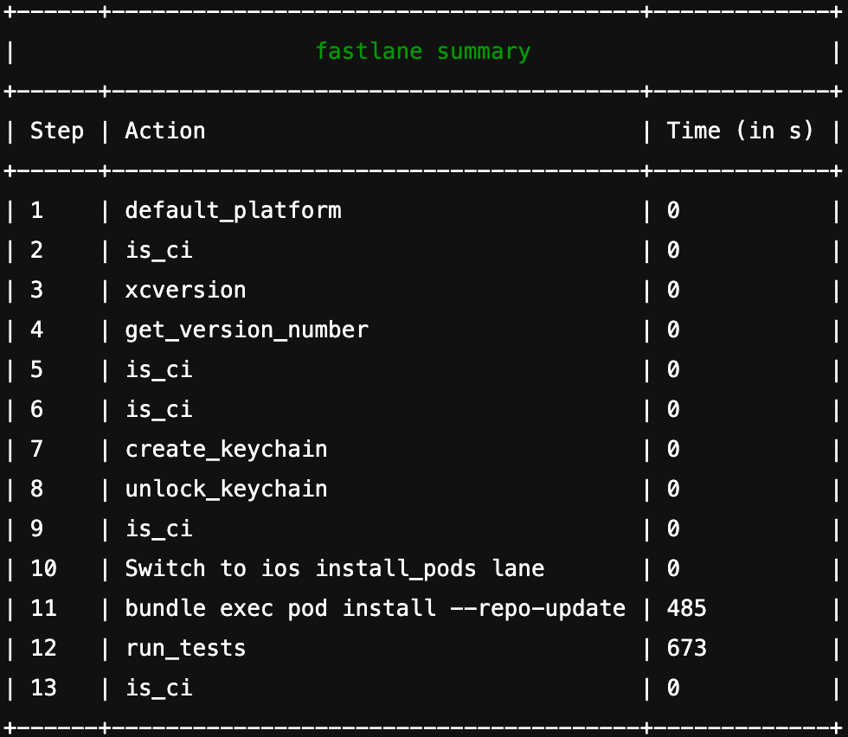This screenshot has height=737, width=848.
Task: Select step number 7 in Step column
Action: pos(36,450)
